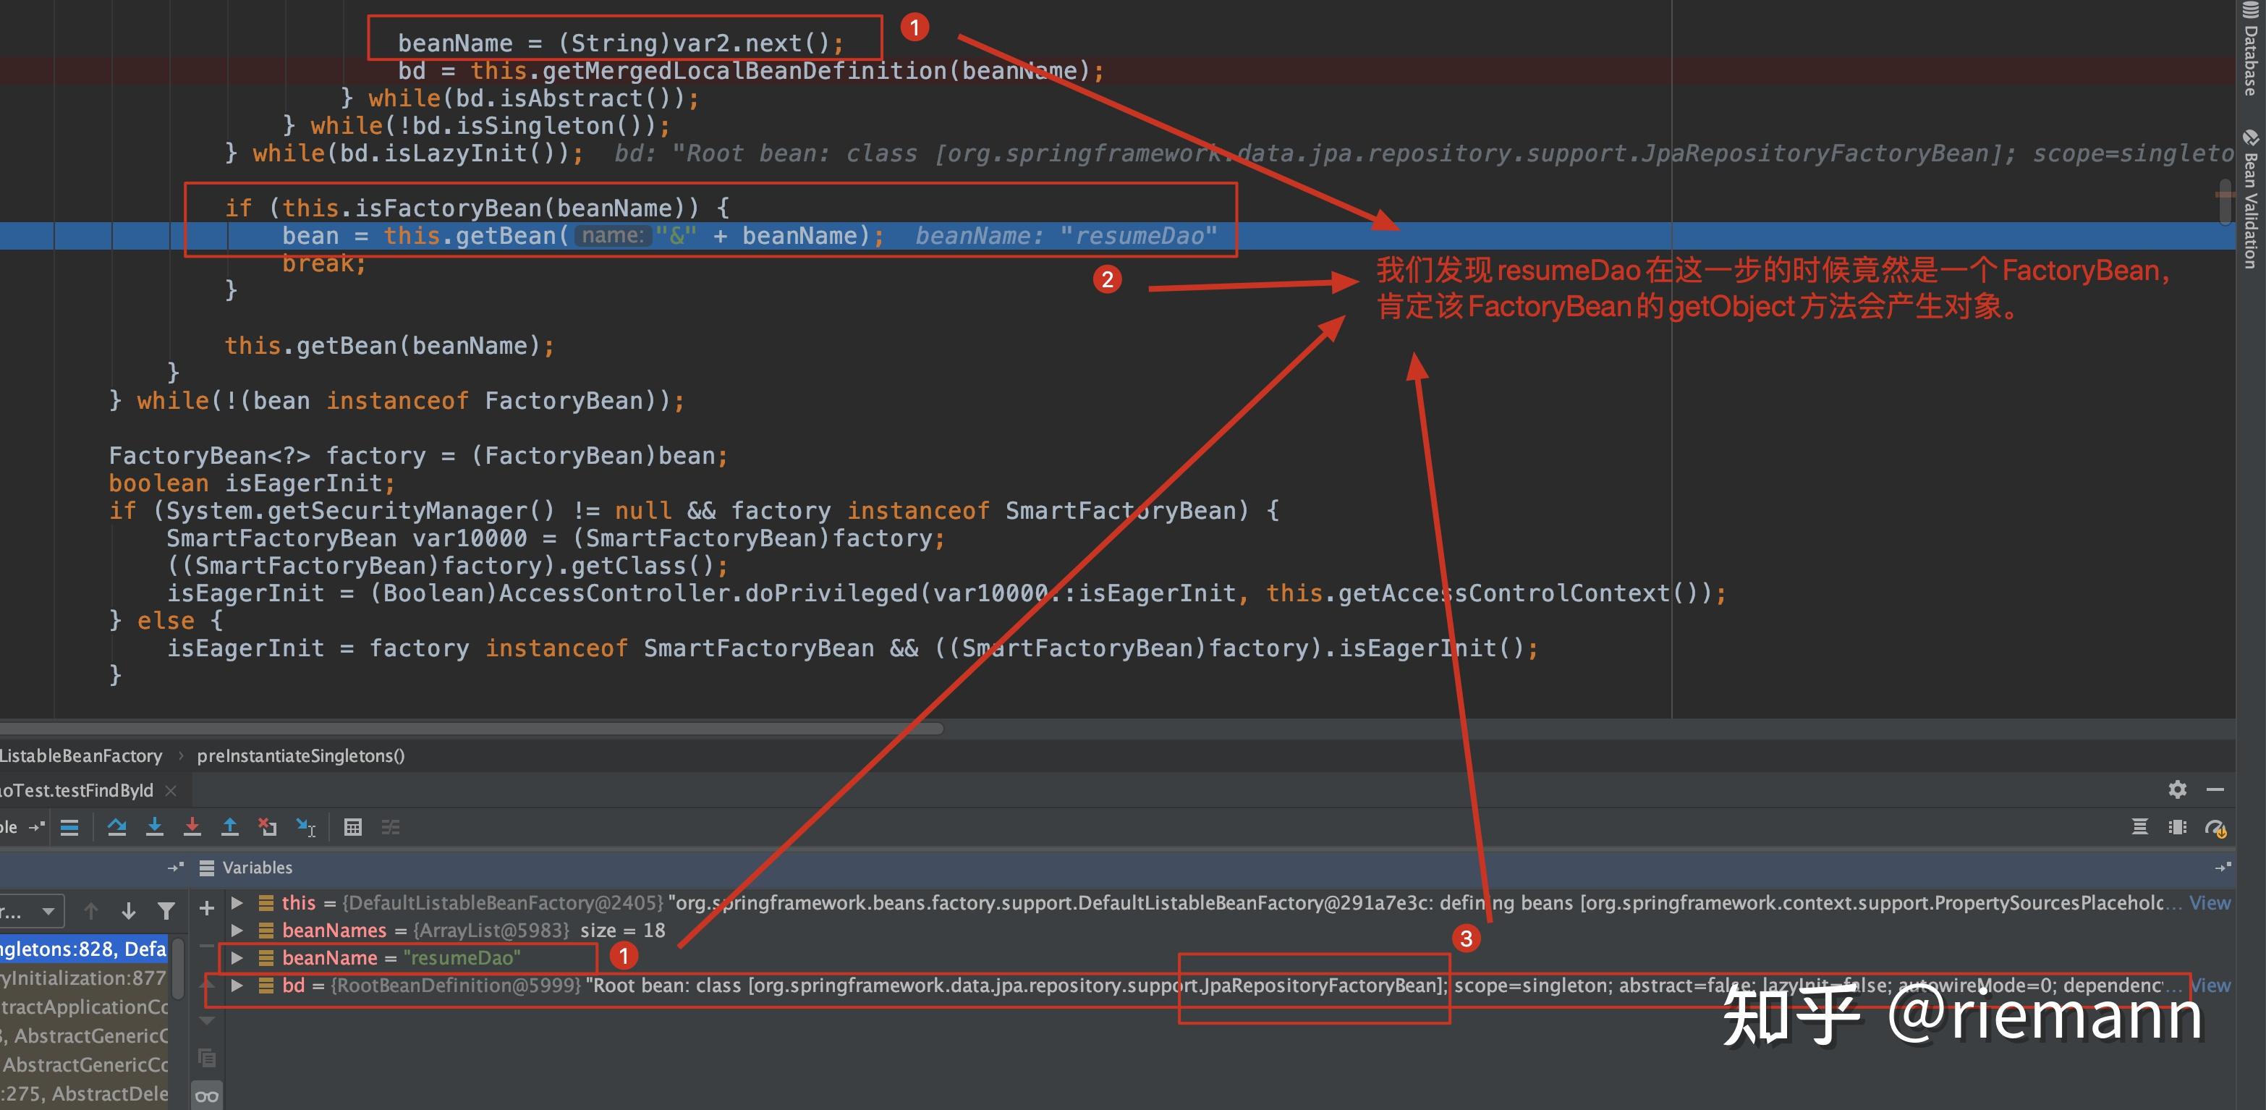Toggle the show watches glasses icon
The image size is (2266, 1110).
click(207, 1096)
